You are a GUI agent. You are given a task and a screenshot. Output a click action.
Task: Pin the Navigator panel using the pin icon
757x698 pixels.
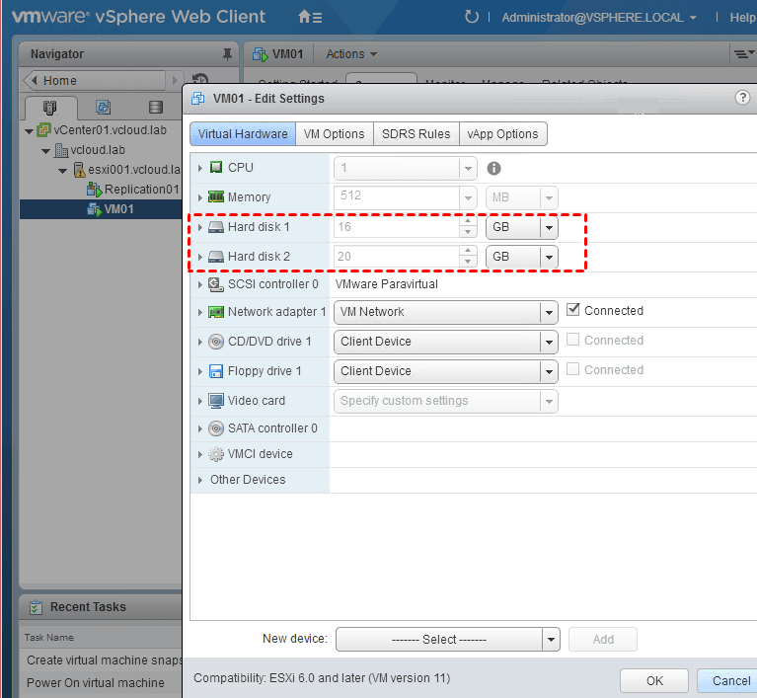(227, 53)
